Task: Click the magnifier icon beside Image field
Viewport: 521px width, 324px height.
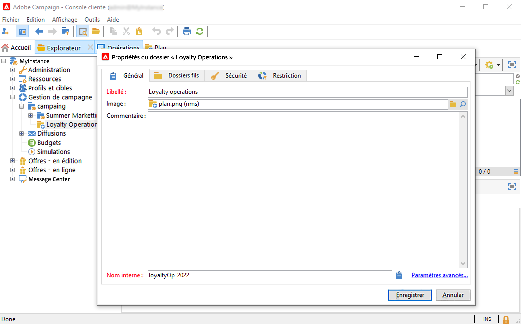Action: point(463,104)
